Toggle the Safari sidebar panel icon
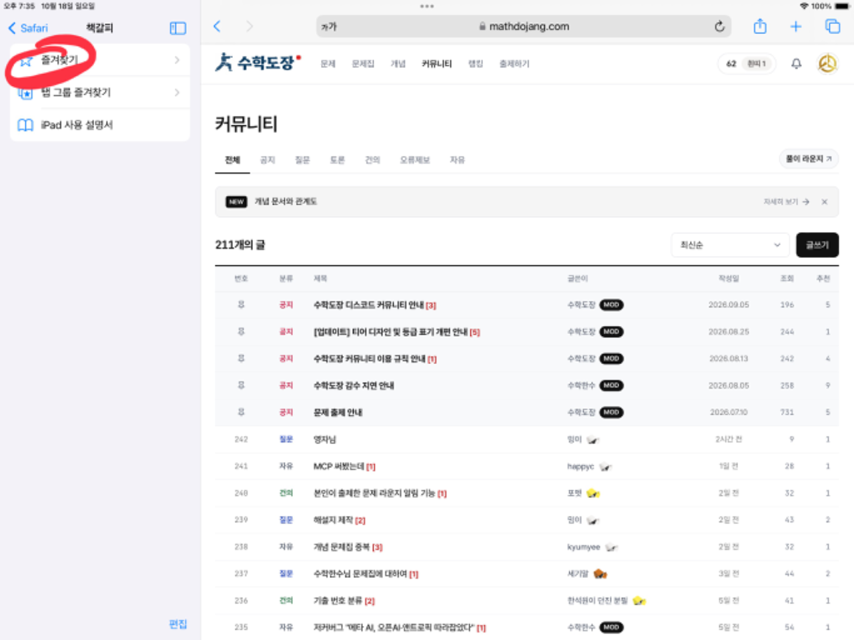The image size is (854, 640). [178, 28]
